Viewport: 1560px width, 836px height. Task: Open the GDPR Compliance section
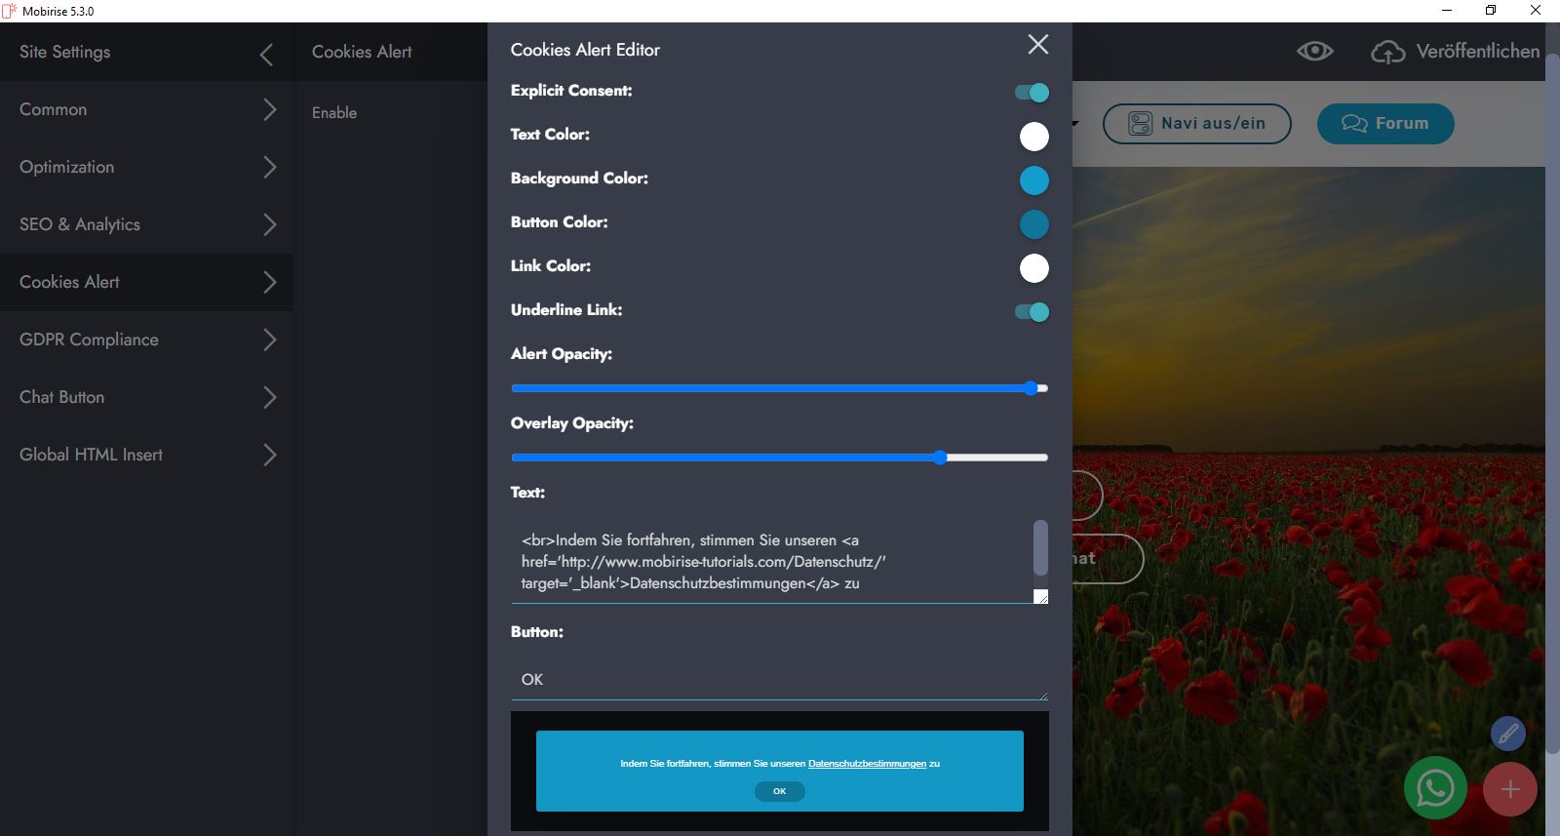click(x=146, y=340)
